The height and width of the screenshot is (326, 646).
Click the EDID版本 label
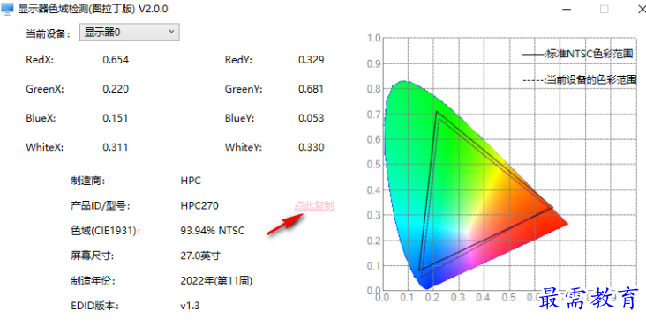point(94,306)
